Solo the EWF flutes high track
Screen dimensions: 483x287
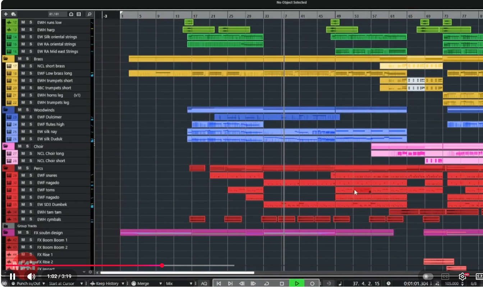pos(31,124)
